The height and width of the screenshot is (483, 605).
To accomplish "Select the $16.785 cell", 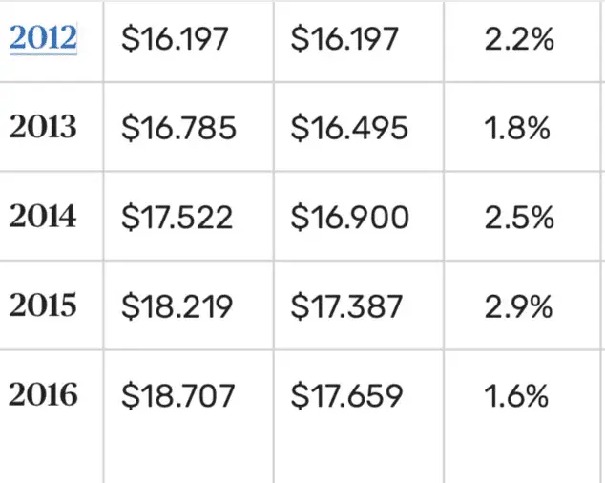I will (178, 129).
